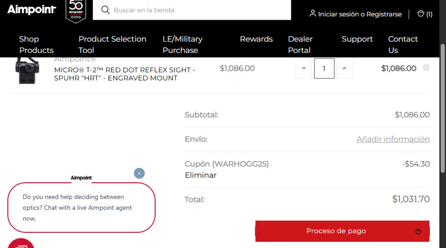Image resolution: width=446 pixels, height=248 pixels.
Task: Open the shopping basket icon with (1)
Action: coord(425,14)
